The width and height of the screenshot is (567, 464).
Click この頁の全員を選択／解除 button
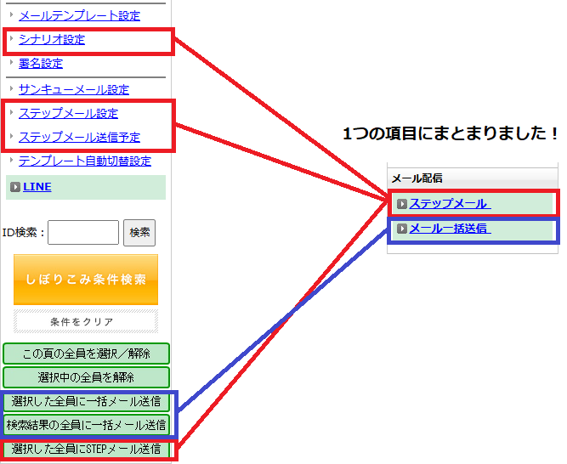[x=86, y=354]
